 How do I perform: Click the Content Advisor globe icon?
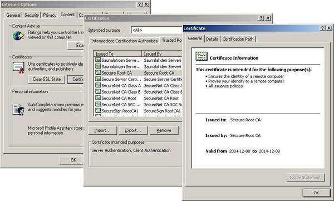[18, 36]
